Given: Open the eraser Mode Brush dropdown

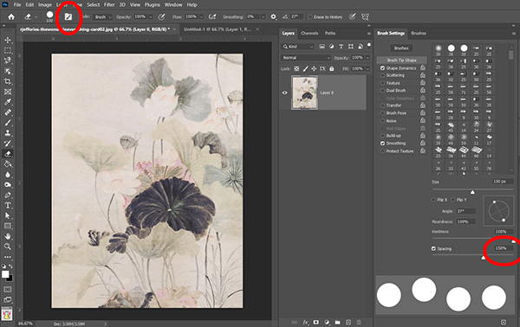Looking at the screenshot, I should click(x=103, y=17).
